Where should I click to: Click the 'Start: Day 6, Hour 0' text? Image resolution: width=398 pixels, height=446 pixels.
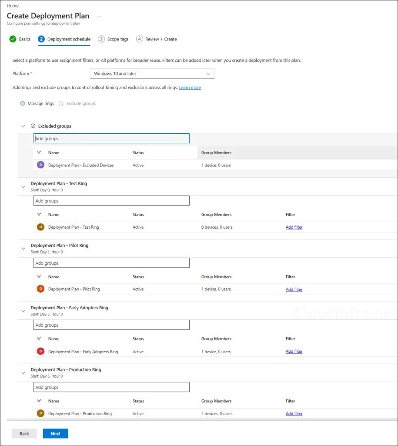point(47,376)
